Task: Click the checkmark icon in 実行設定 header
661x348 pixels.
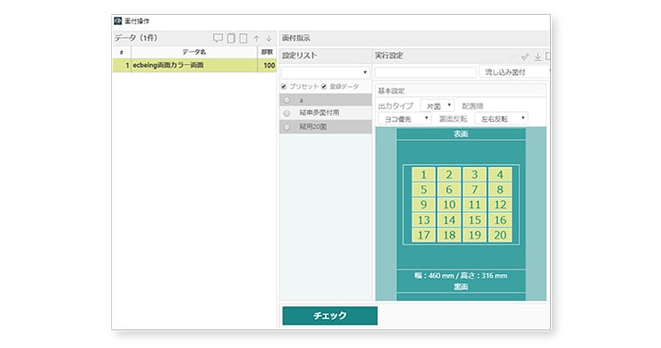Action: [x=525, y=56]
